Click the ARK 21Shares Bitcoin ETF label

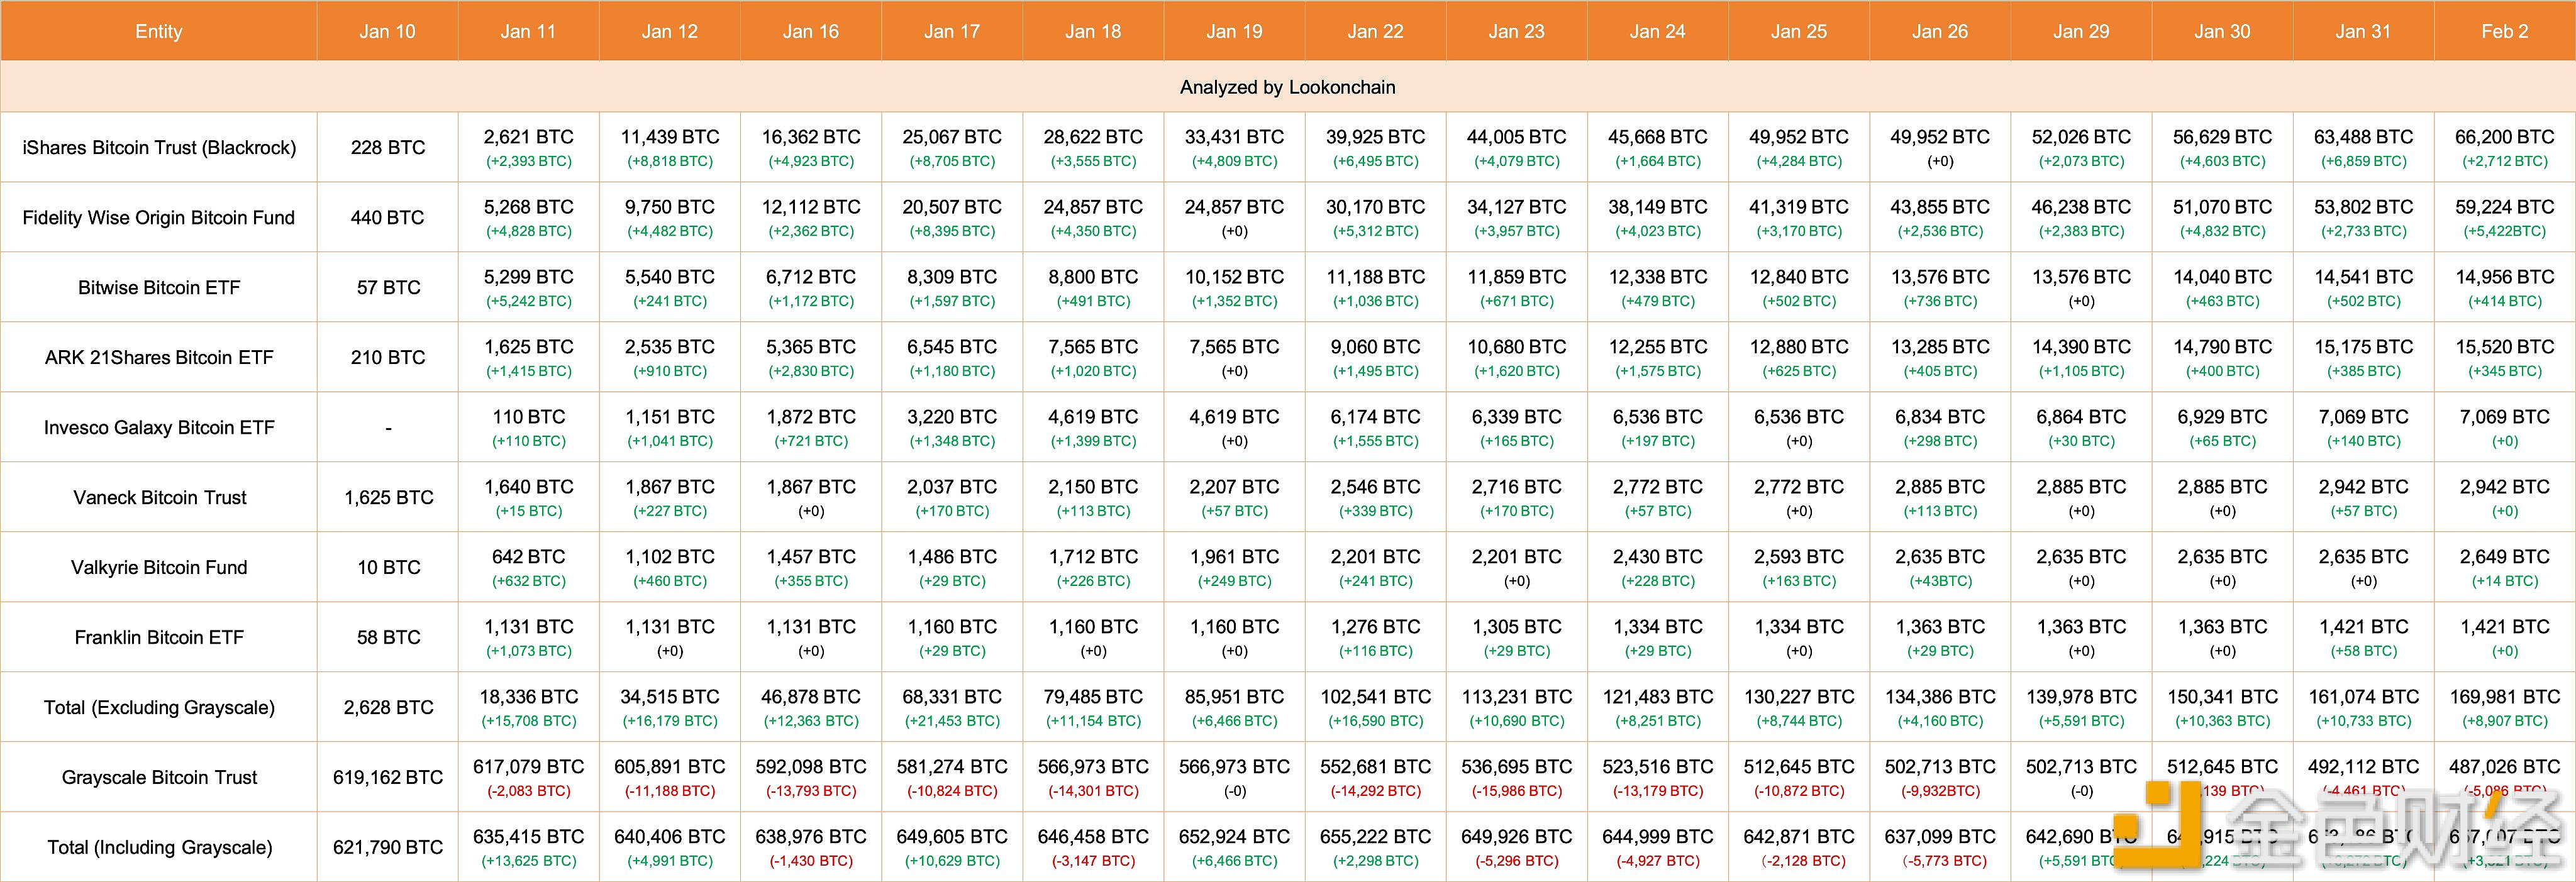[159, 357]
